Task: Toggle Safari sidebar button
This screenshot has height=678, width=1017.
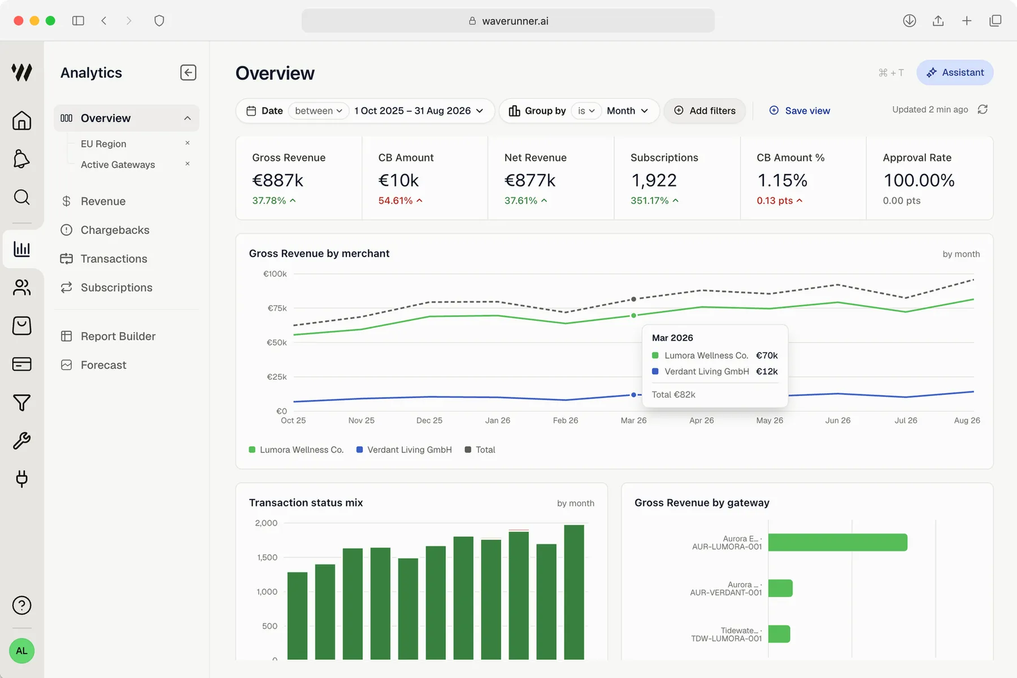Action: click(x=78, y=21)
